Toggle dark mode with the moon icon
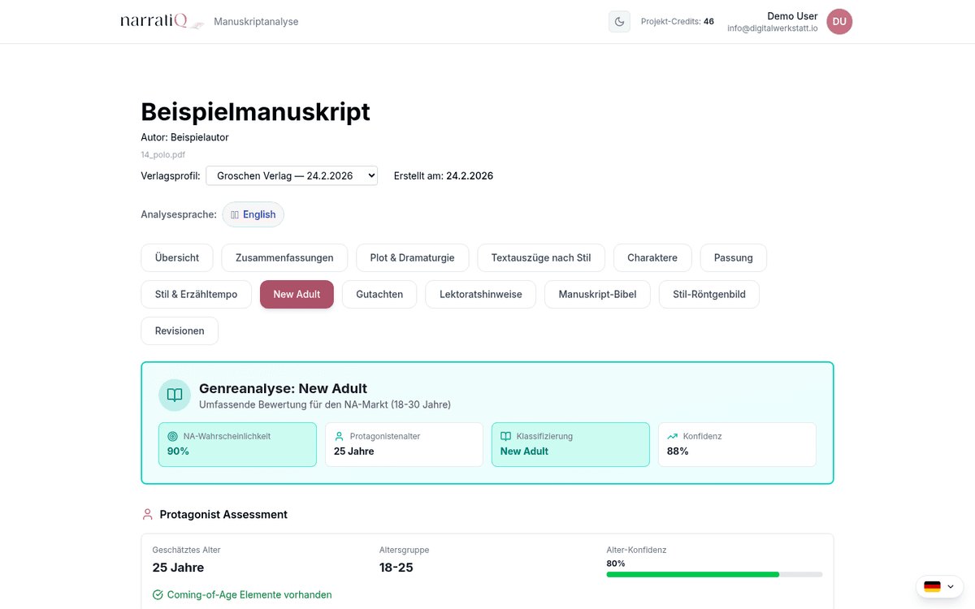The width and height of the screenshot is (975, 609). [619, 21]
